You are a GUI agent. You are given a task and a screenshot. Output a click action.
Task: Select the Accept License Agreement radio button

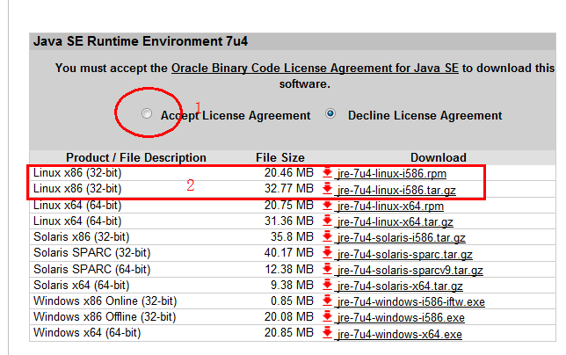[x=147, y=114]
